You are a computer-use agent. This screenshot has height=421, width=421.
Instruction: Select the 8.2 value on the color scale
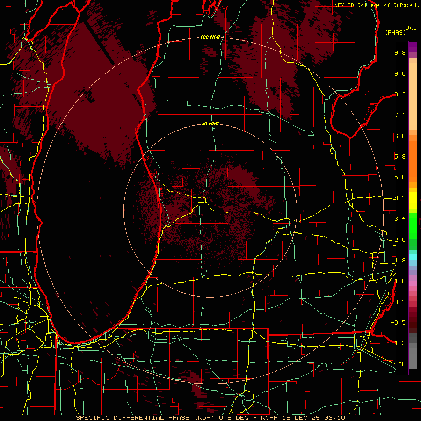(x=400, y=94)
